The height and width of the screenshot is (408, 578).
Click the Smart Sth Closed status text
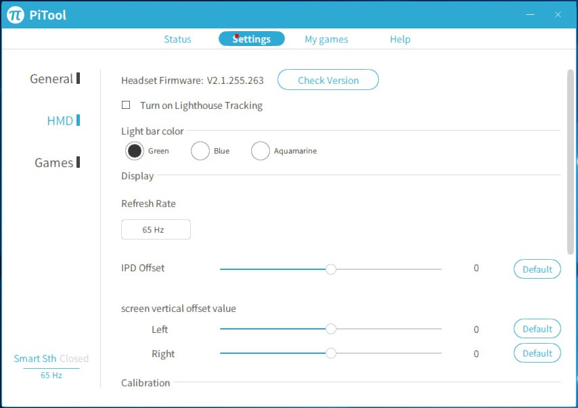51,358
